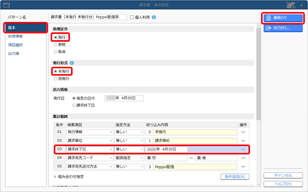The height and width of the screenshot is (192, 308).
Task: Open the operation chevron for condition 03
Action: [x=243, y=149]
